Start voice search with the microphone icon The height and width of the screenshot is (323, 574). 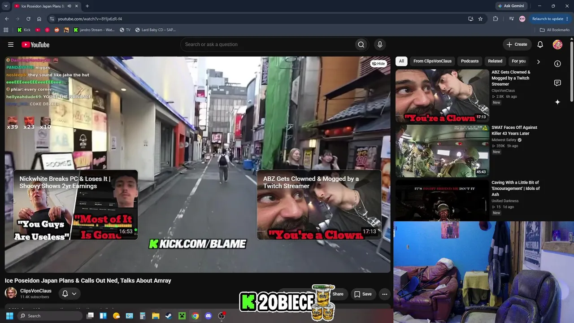pos(380,44)
